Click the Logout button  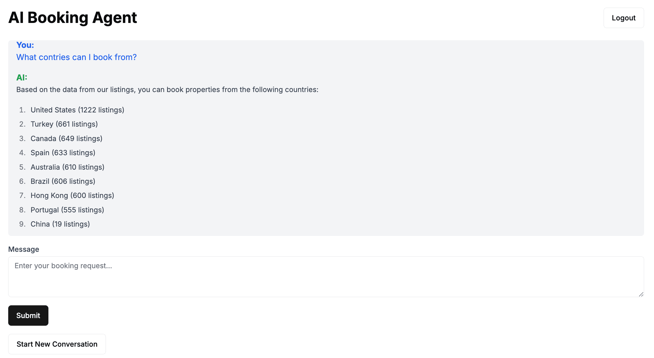(623, 18)
